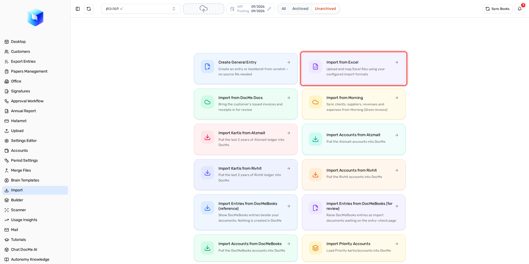This screenshot has width=529, height=264.
Task: Click arrow on Import from Morning card
Action: 396,98
